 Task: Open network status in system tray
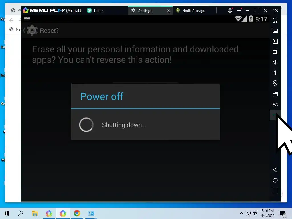point(248,213)
